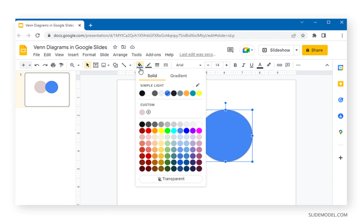
Task: Click the font size field showing 14
Action: 217,65
